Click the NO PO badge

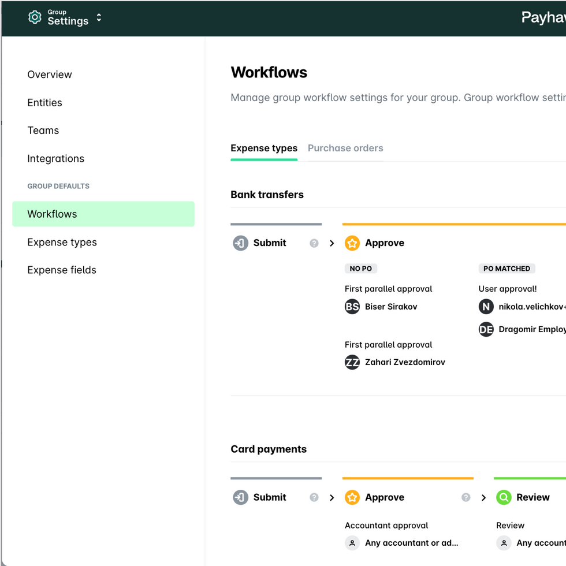[x=360, y=269]
